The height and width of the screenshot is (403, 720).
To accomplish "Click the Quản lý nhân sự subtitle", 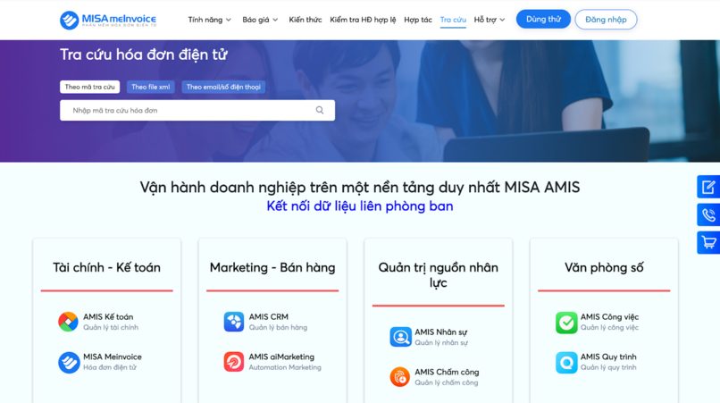I will point(441,342).
